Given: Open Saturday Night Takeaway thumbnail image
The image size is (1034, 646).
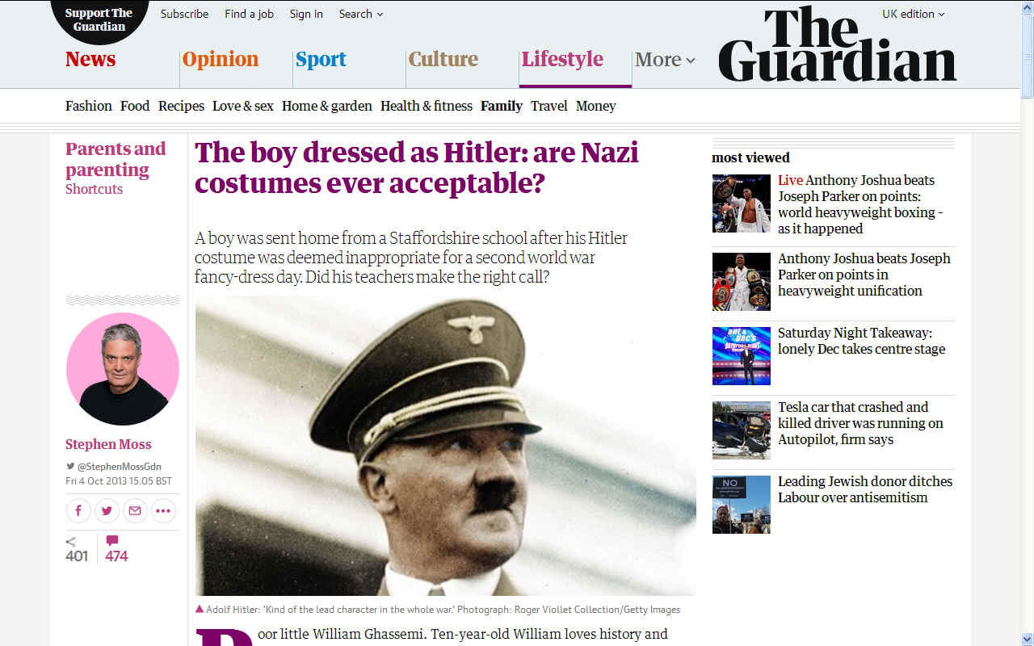Looking at the screenshot, I should pyautogui.click(x=741, y=356).
